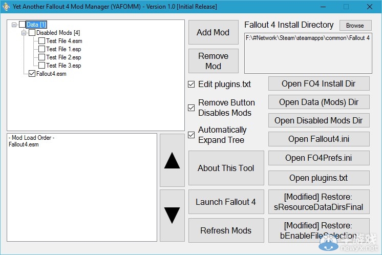Toggle Remove Button Disables Mods checkbox
382x255 pixels.
tap(191, 108)
